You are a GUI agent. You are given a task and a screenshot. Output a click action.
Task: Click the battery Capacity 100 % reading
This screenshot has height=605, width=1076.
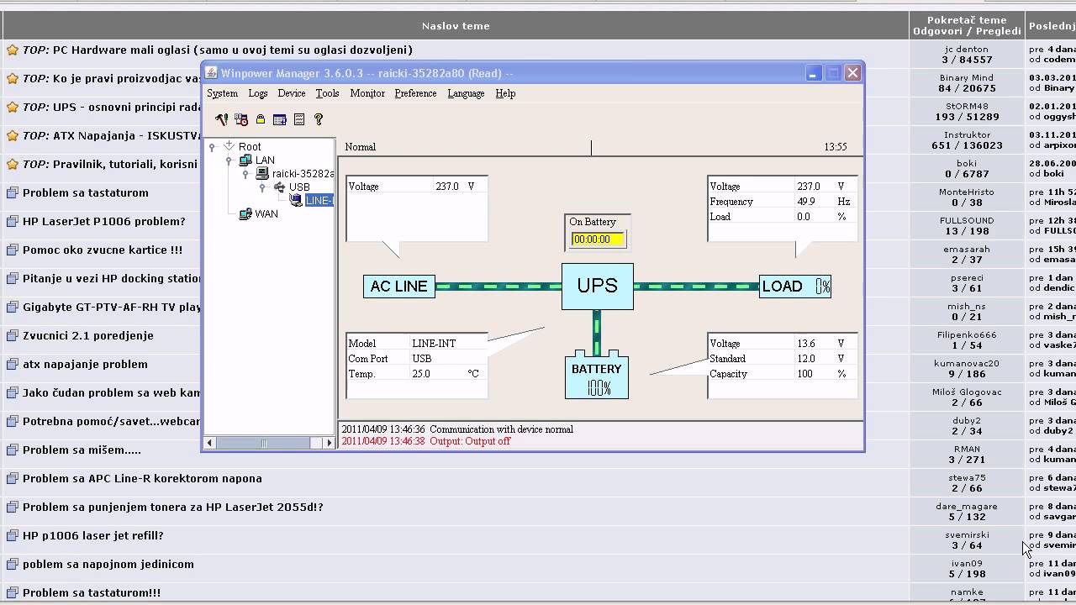pos(782,374)
